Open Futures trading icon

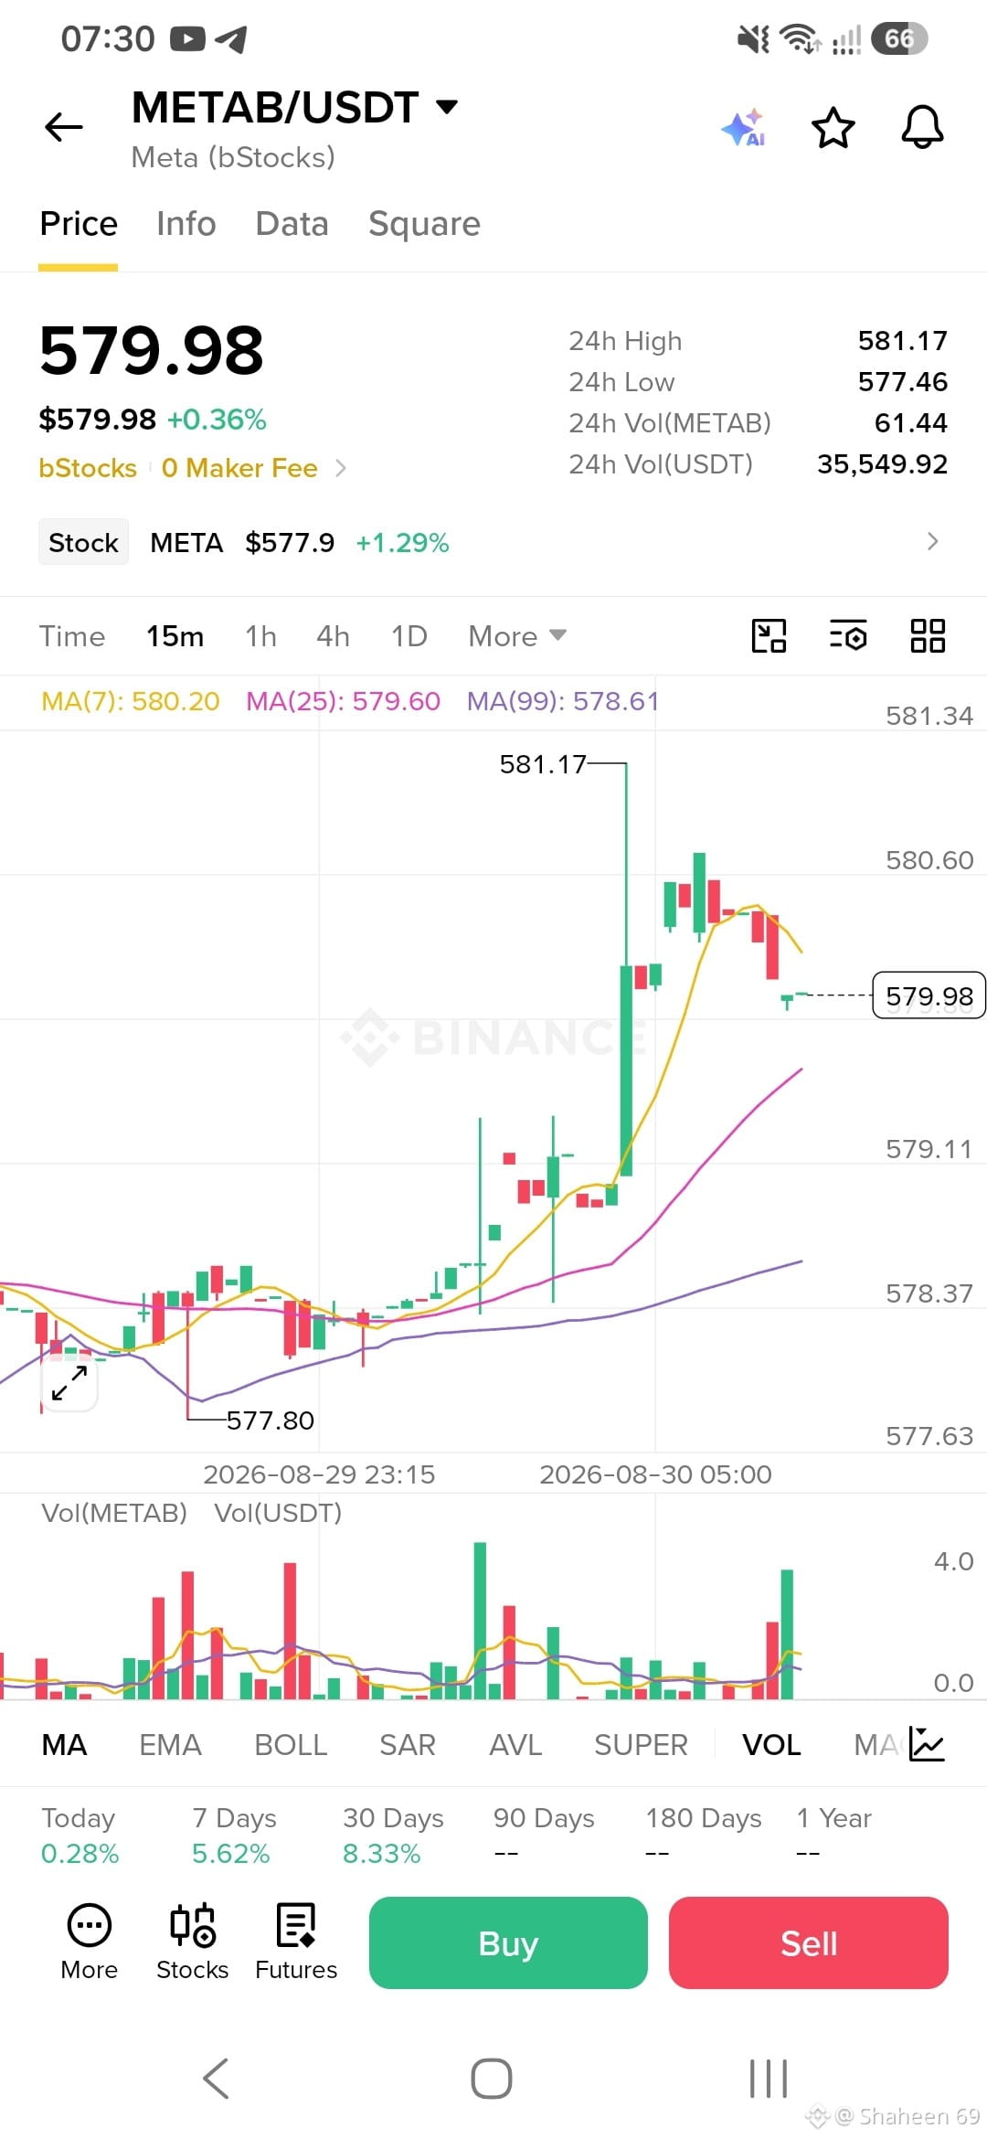tap(296, 1942)
